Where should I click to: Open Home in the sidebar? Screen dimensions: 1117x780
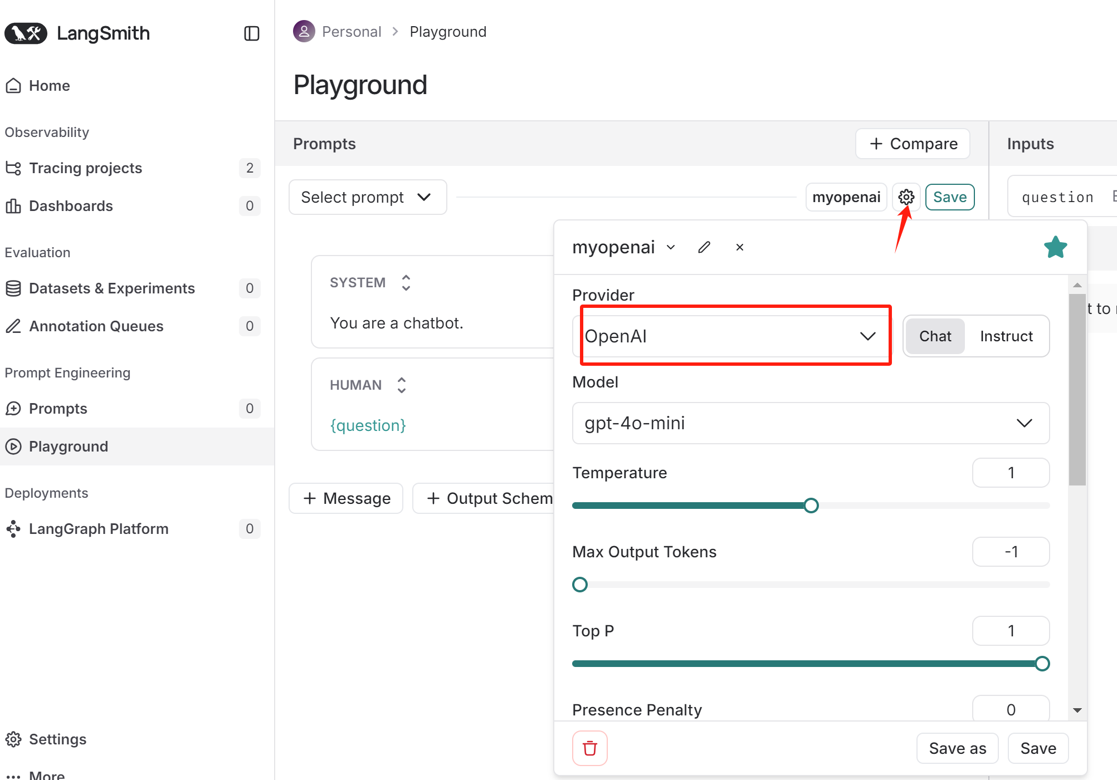[x=50, y=86]
